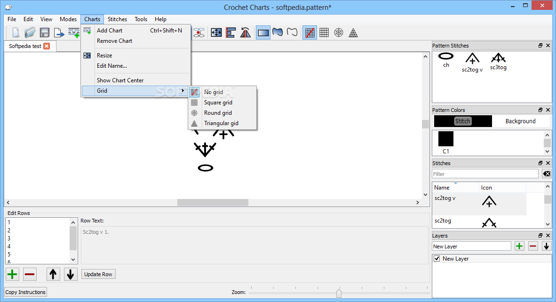Viewport: 556px width, 302px height.
Task: Select the rectangle selection mode icon
Action: click(263, 32)
